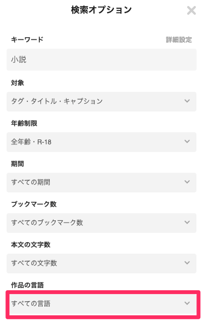Image resolution: width=203 pixels, height=322 pixels.
Task: Click the キーワード field label
Action: [x=27, y=39]
